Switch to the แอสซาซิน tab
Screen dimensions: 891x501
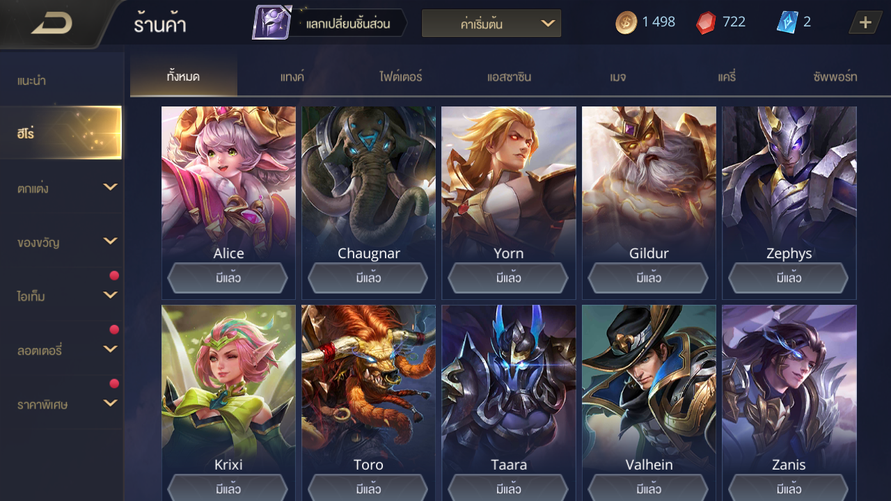coord(509,77)
